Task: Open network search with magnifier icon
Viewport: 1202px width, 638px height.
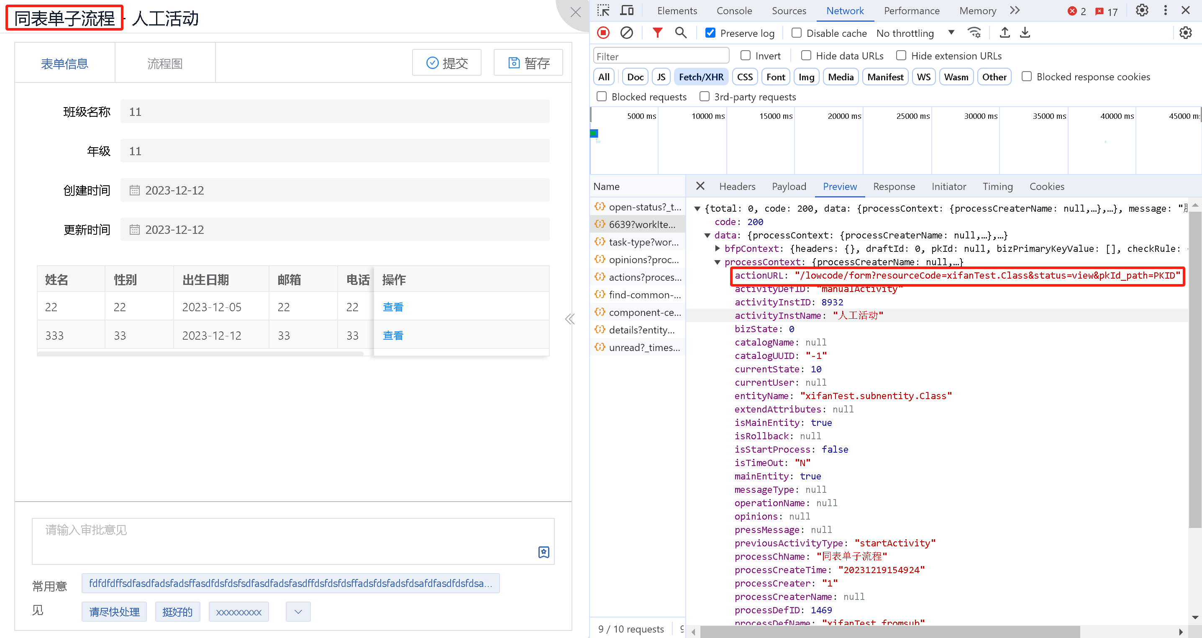Action: (x=680, y=33)
